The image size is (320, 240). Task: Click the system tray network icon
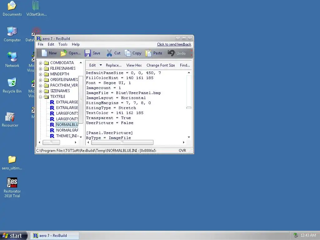295,235
